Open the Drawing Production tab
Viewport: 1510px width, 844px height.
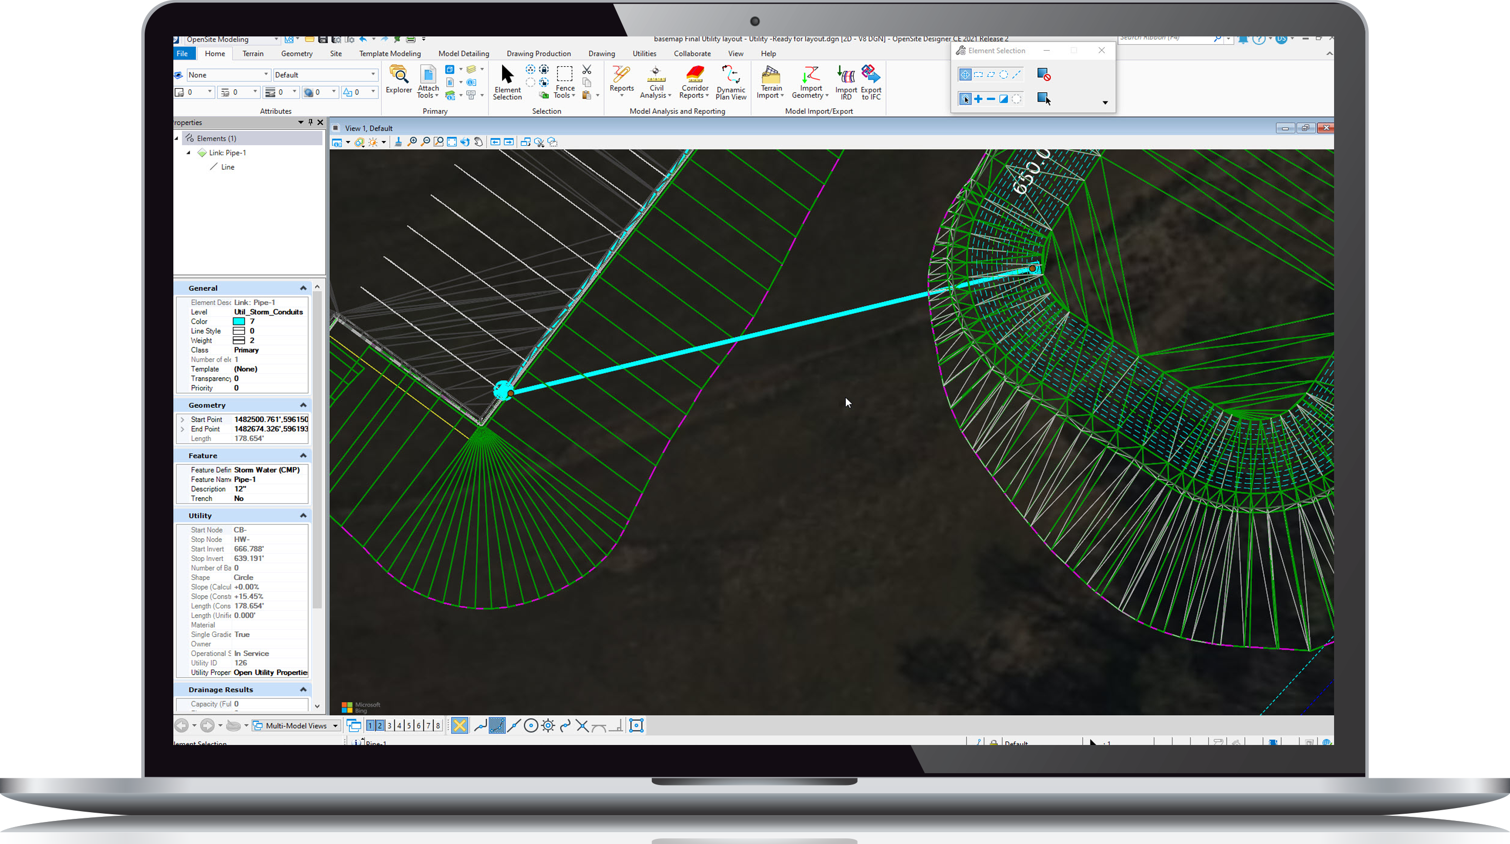538,53
